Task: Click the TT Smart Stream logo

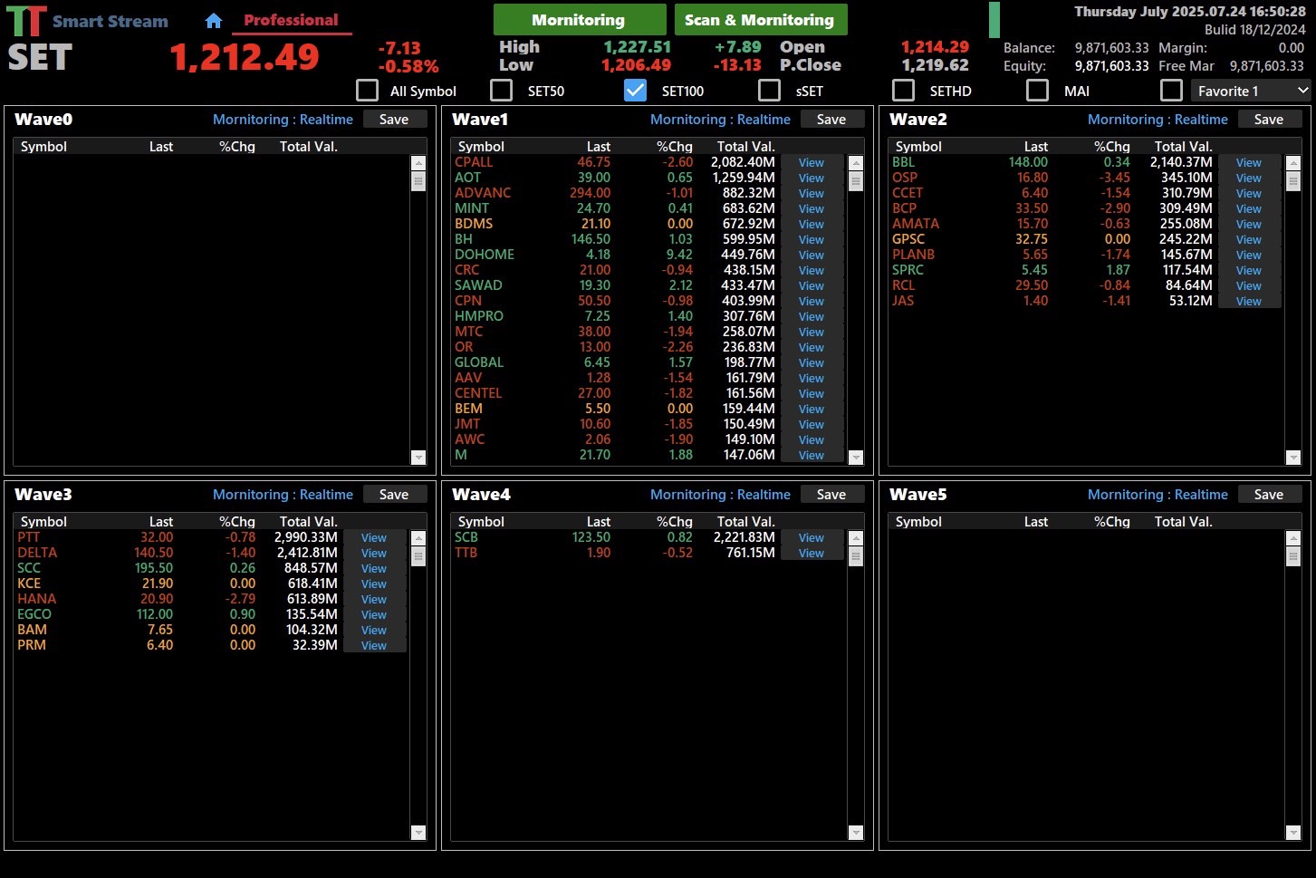Action: pos(87,21)
